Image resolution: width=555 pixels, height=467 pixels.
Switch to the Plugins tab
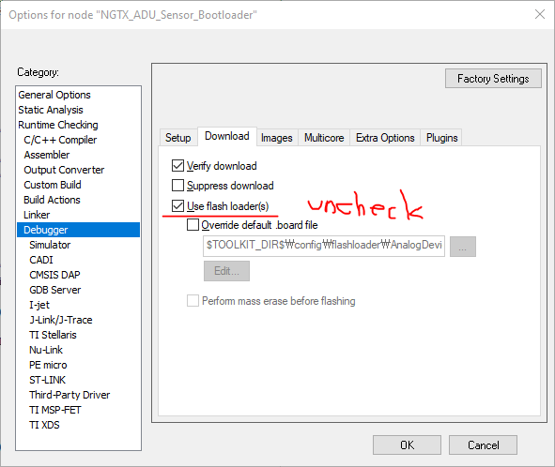tap(441, 138)
